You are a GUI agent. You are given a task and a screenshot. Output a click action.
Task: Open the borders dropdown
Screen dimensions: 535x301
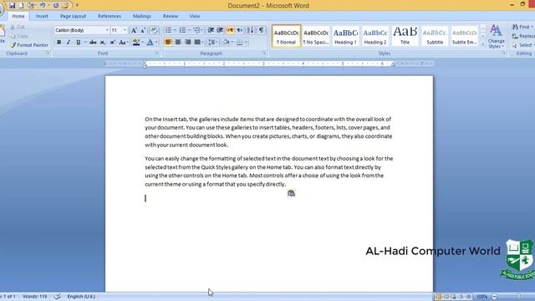tap(246, 43)
